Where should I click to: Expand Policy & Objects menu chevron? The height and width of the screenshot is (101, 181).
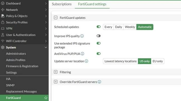pos(46,16)
